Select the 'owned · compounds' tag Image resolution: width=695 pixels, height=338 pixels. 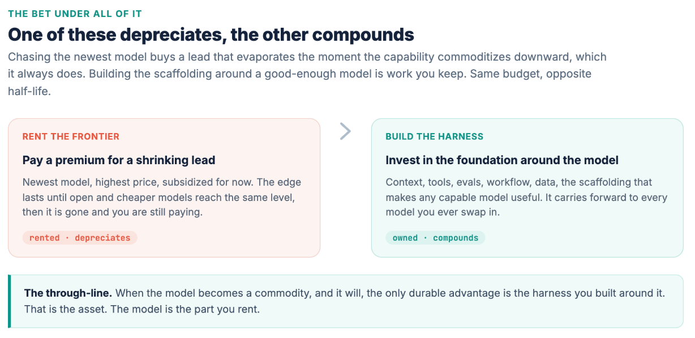pos(435,238)
